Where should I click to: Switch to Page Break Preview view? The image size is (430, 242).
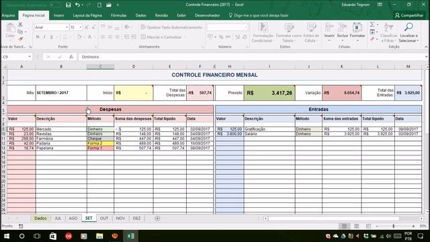point(368,226)
